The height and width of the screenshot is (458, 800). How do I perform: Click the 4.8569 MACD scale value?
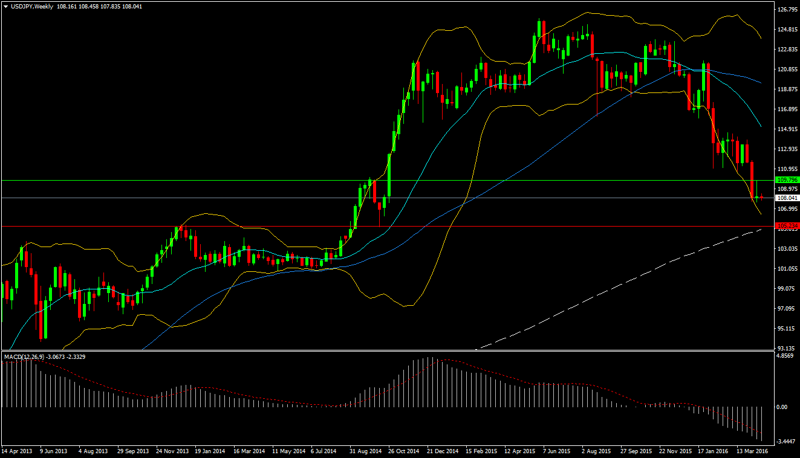tap(785, 356)
